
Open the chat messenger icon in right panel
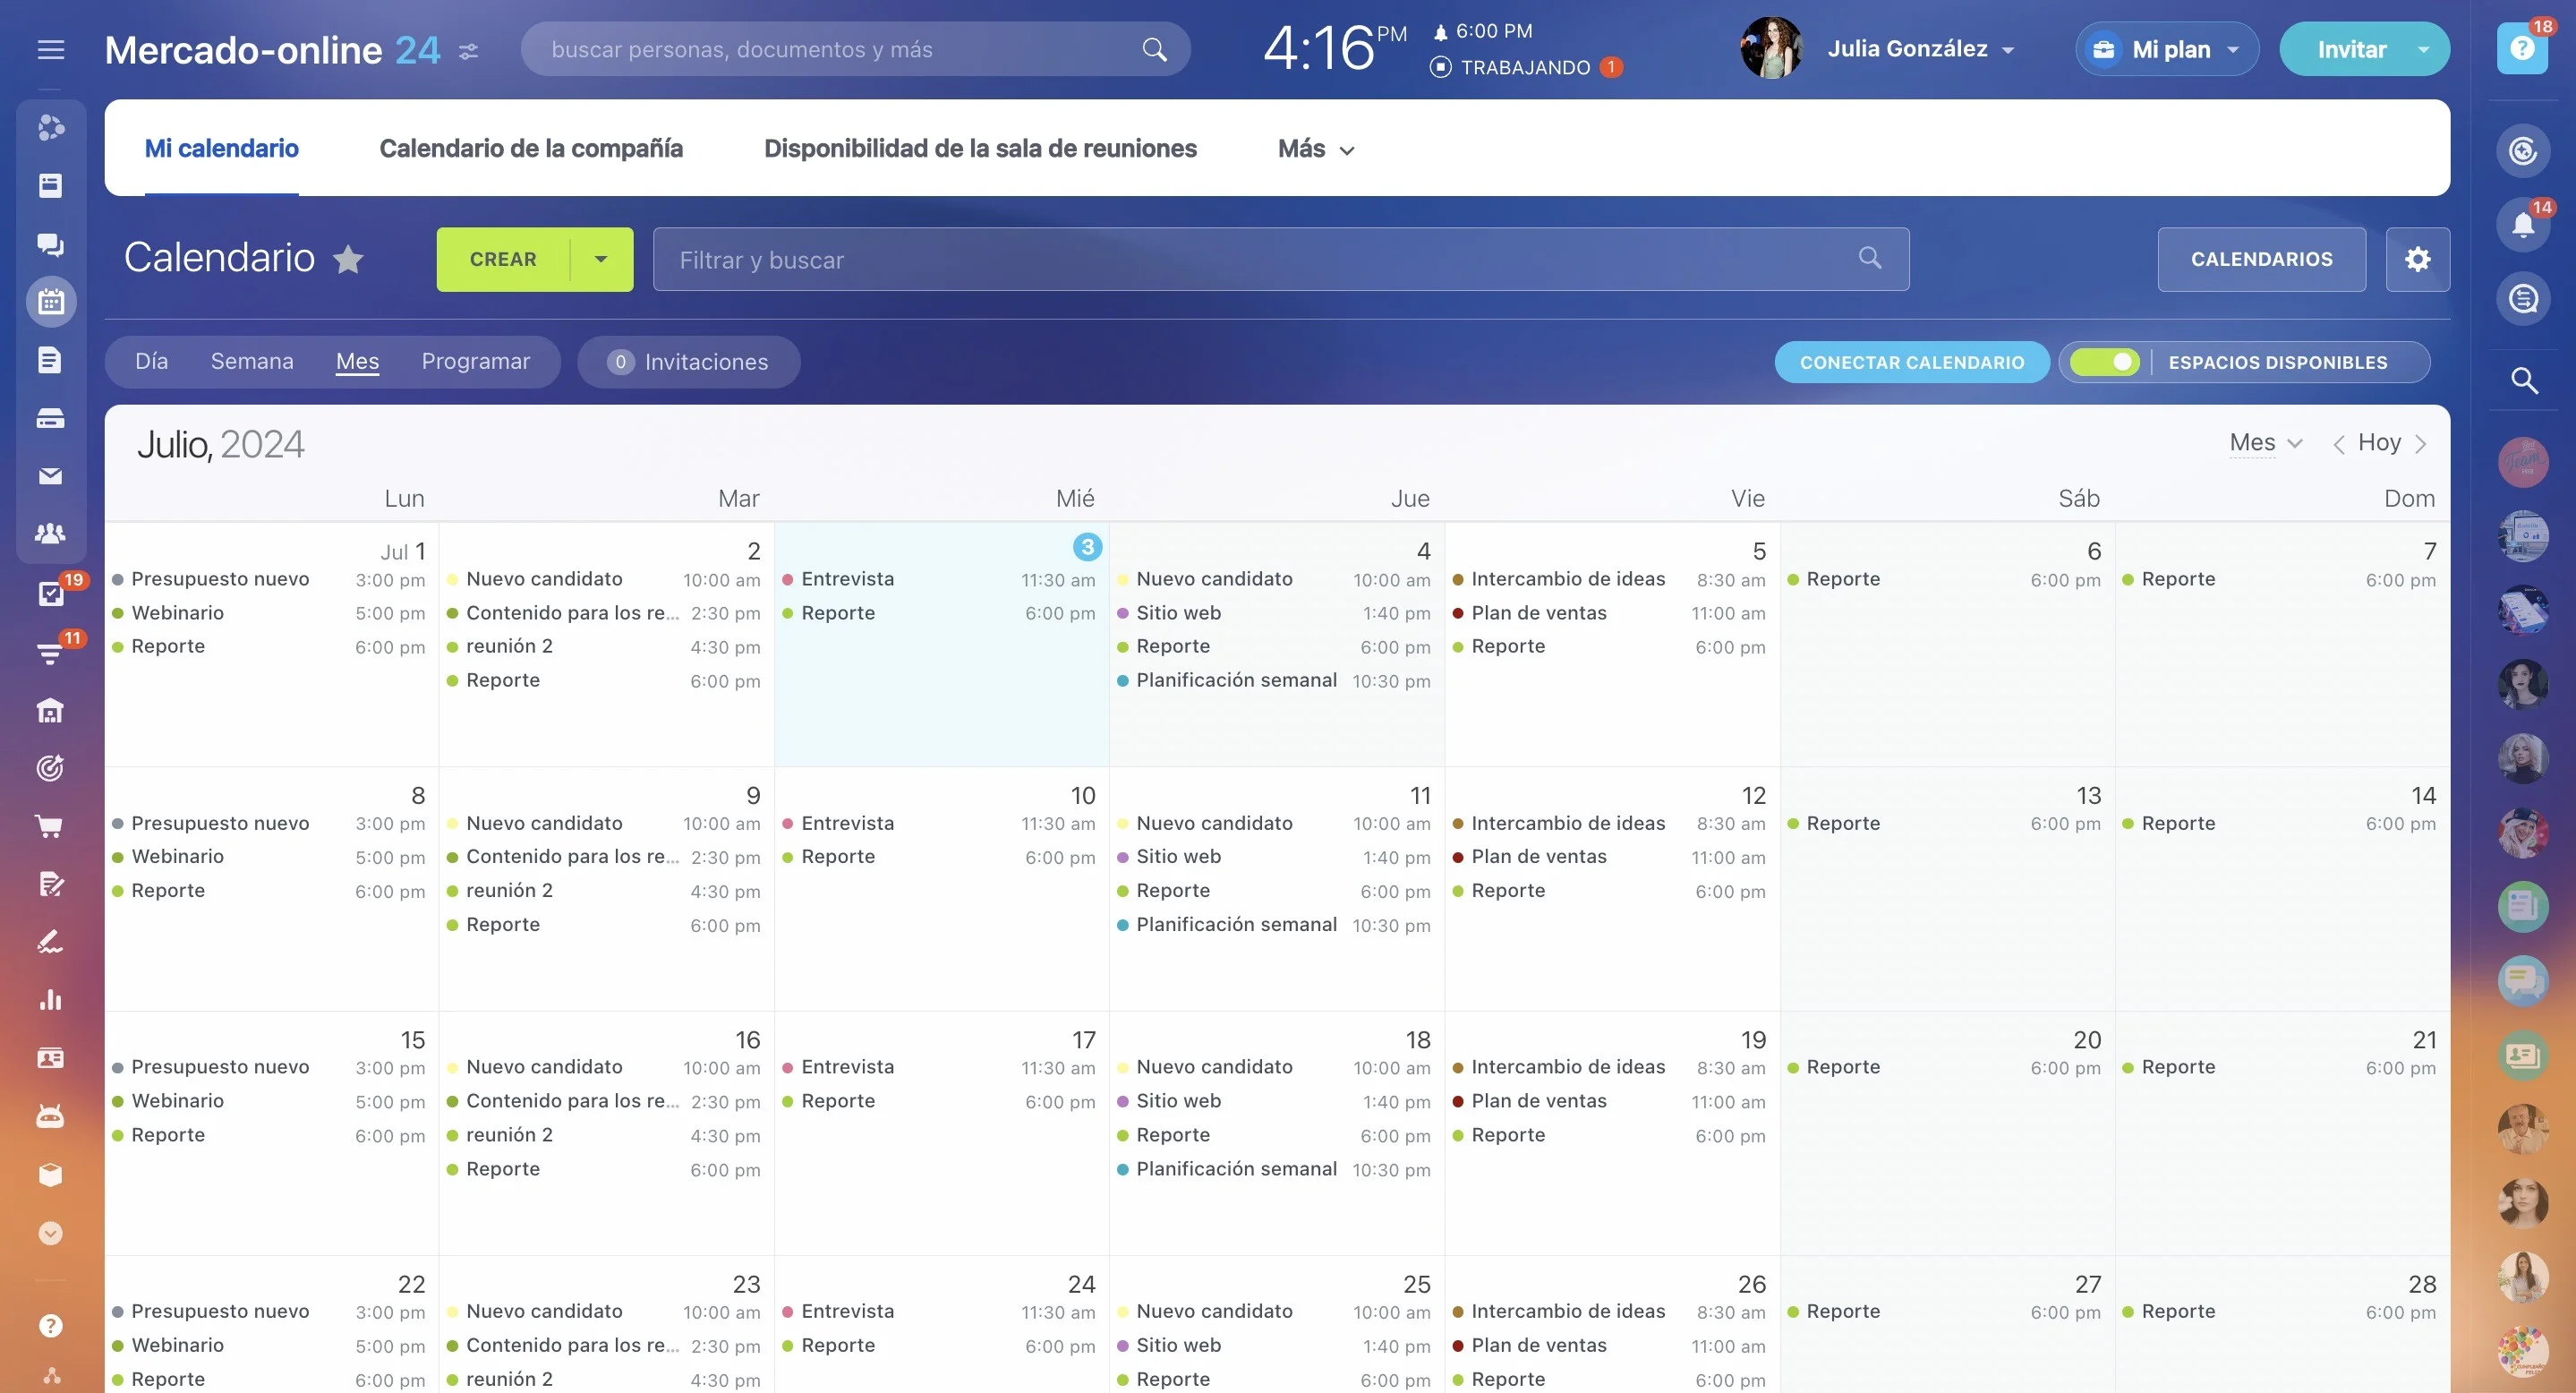pyautogui.click(x=2523, y=299)
